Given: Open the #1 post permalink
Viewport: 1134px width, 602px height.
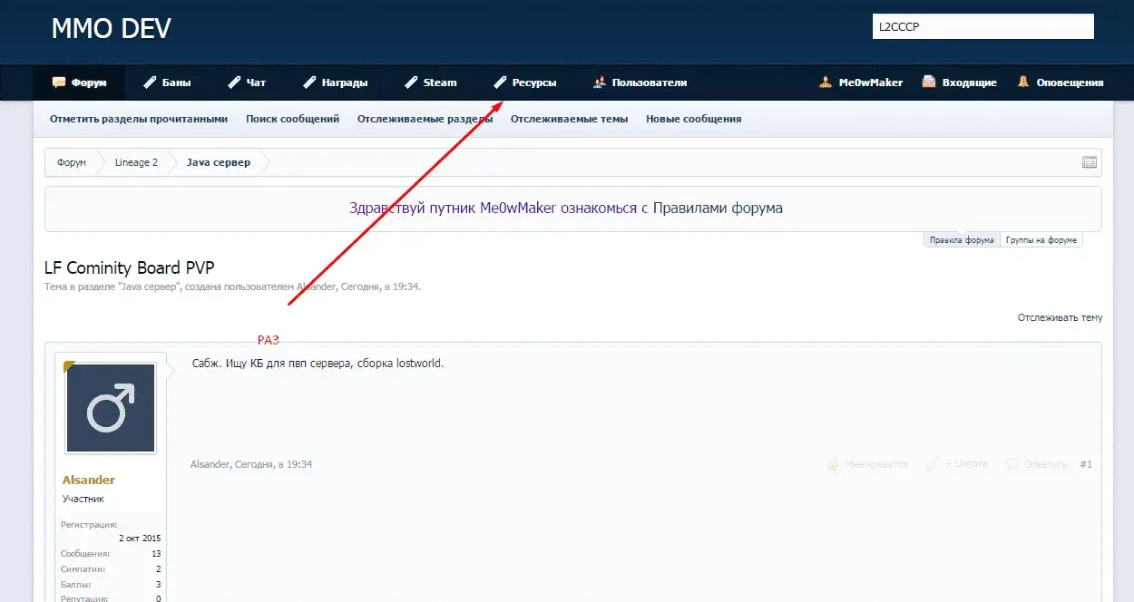Looking at the screenshot, I should (x=1086, y=464).
